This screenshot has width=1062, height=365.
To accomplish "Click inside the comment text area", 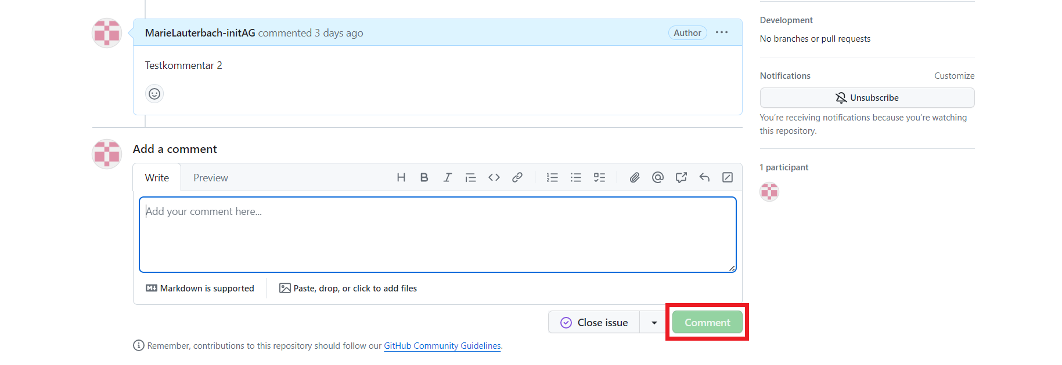I will click(437, 235).
